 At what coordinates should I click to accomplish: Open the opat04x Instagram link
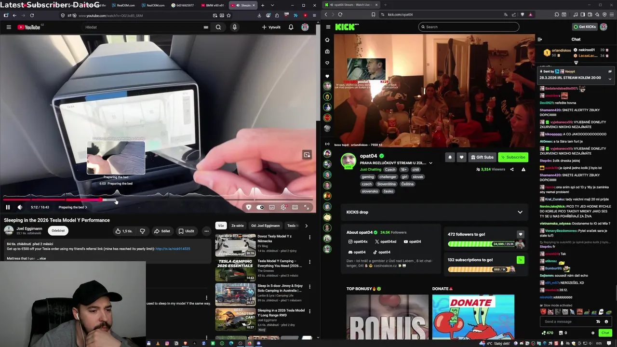[358, 241]
